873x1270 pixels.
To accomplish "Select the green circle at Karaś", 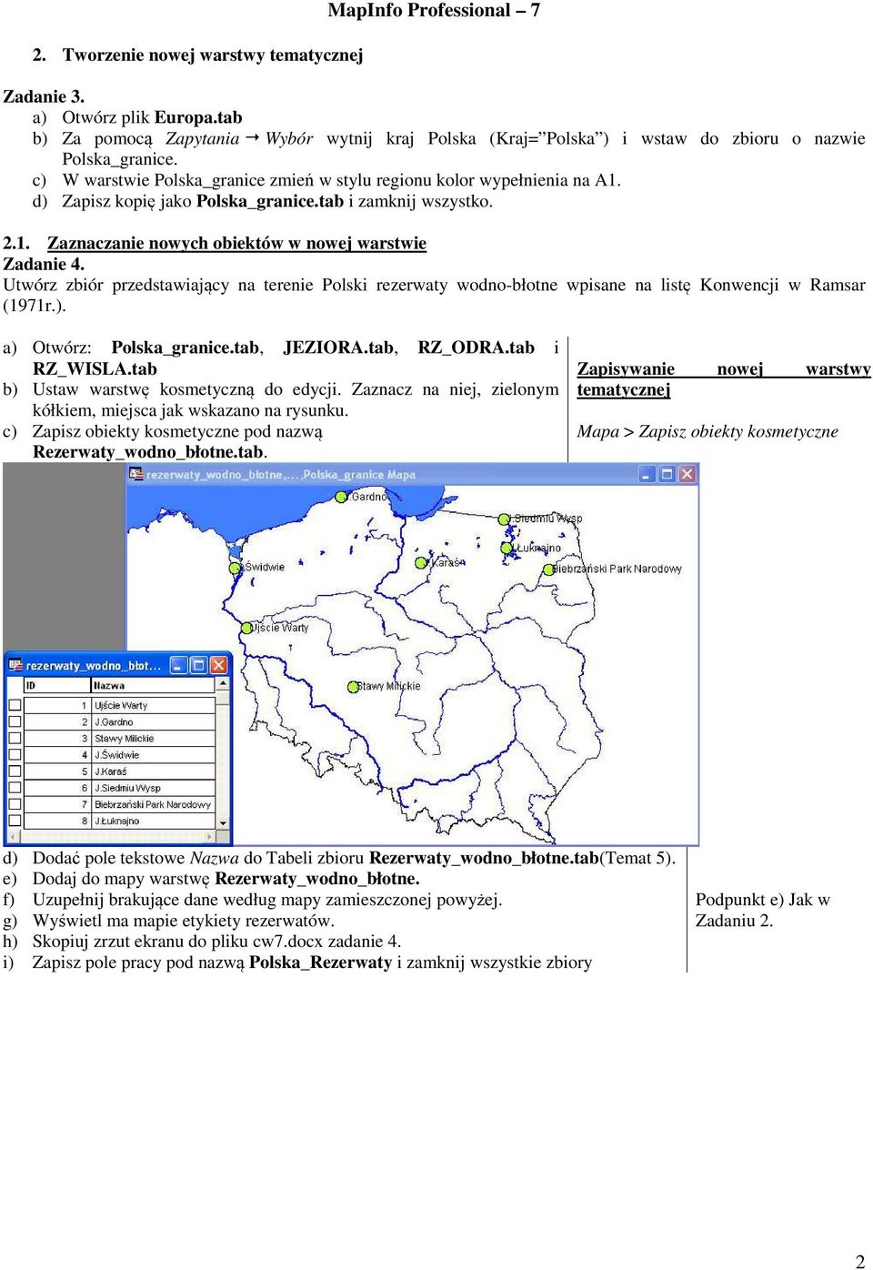I will tap(421, 563).
